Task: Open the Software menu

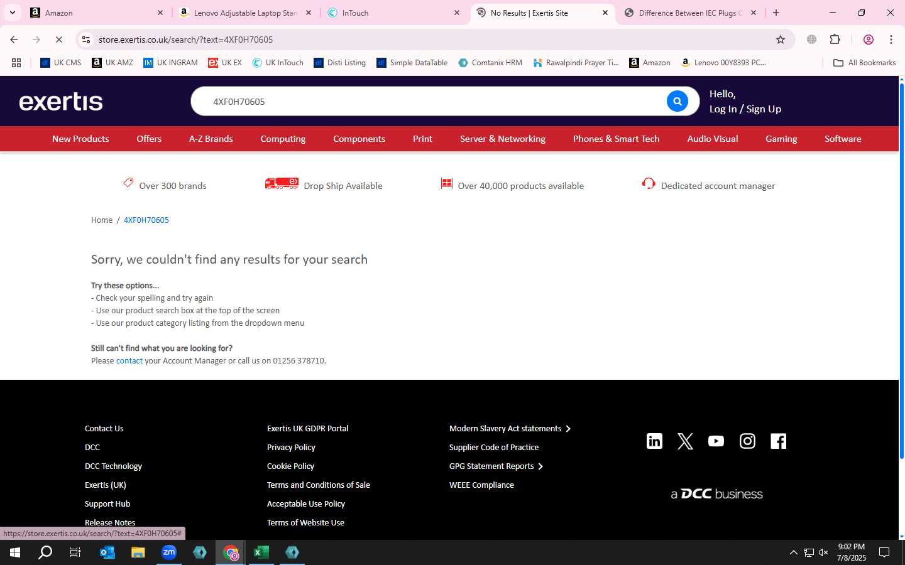Action: (x=843, y=139)
